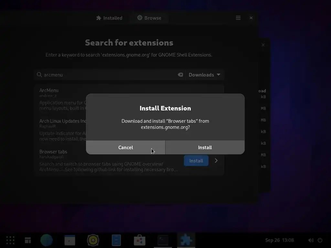The height and width of the screenshot is (248, 331).
Task: Open the app grid from taskbar
Action: (x=10, y=240)
